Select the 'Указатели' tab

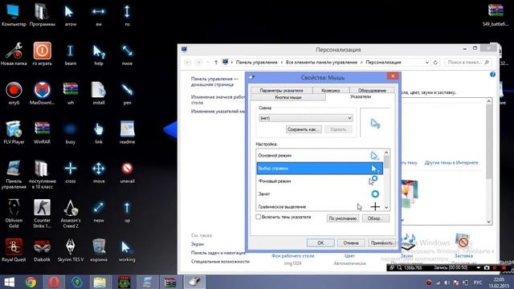click(361, 97)
